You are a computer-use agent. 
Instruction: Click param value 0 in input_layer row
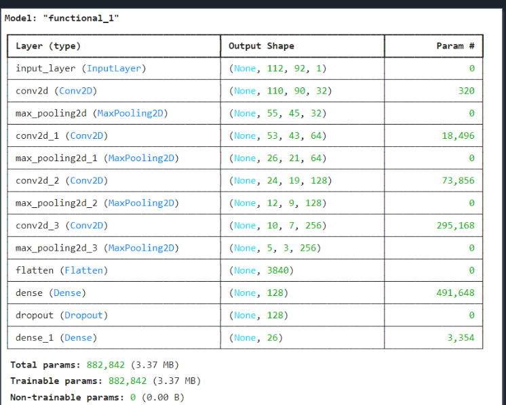pyautogui.click(x=472, y=68)
